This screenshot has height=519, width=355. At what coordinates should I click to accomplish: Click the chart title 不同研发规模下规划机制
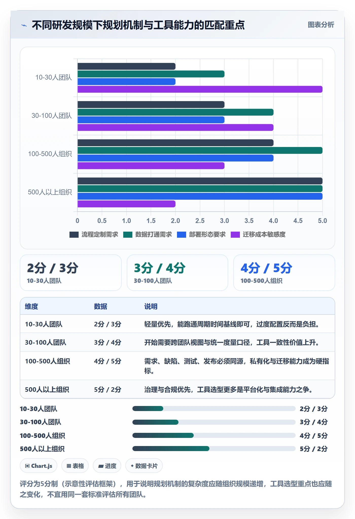[x=138, y=25]
